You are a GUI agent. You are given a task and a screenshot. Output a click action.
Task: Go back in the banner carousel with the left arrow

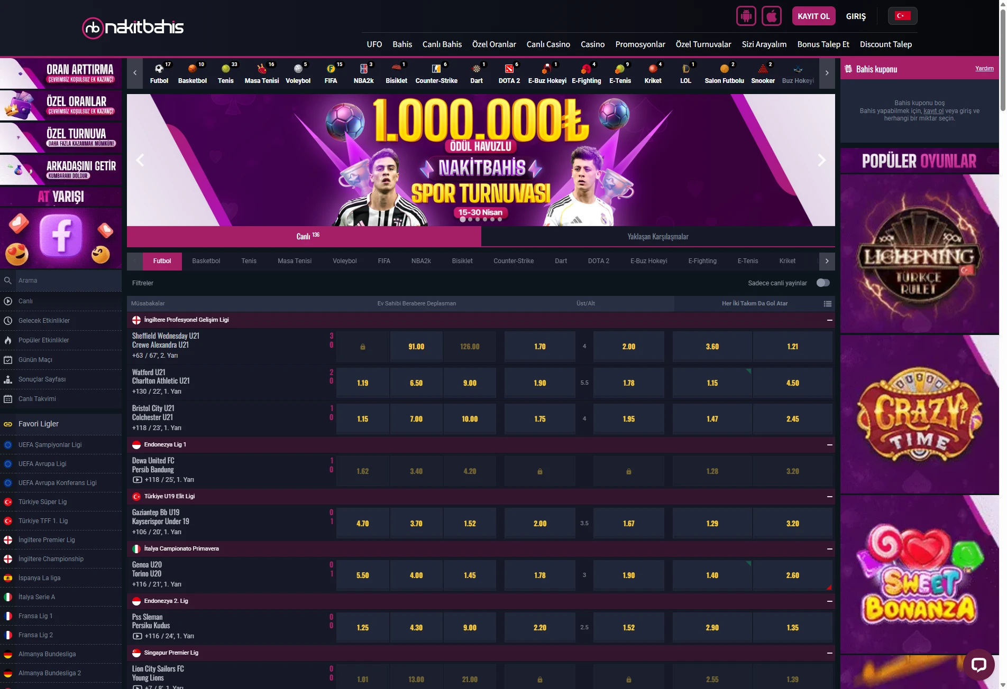pos(140,160)
